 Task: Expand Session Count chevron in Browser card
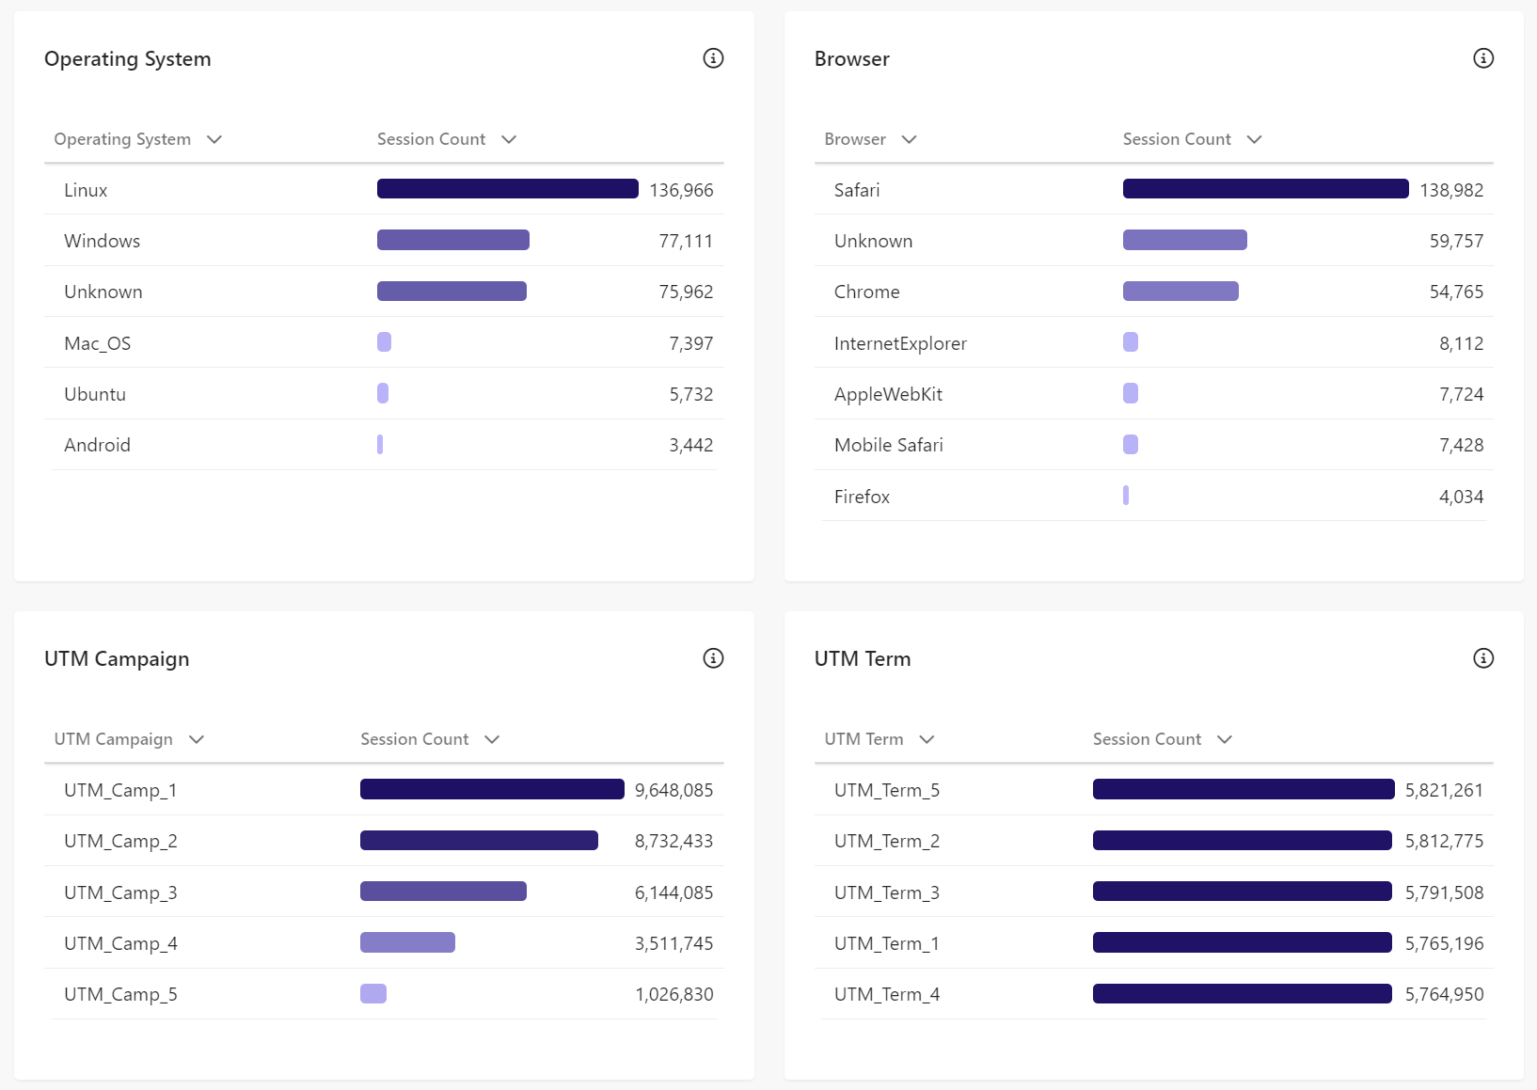[1254, 139]
